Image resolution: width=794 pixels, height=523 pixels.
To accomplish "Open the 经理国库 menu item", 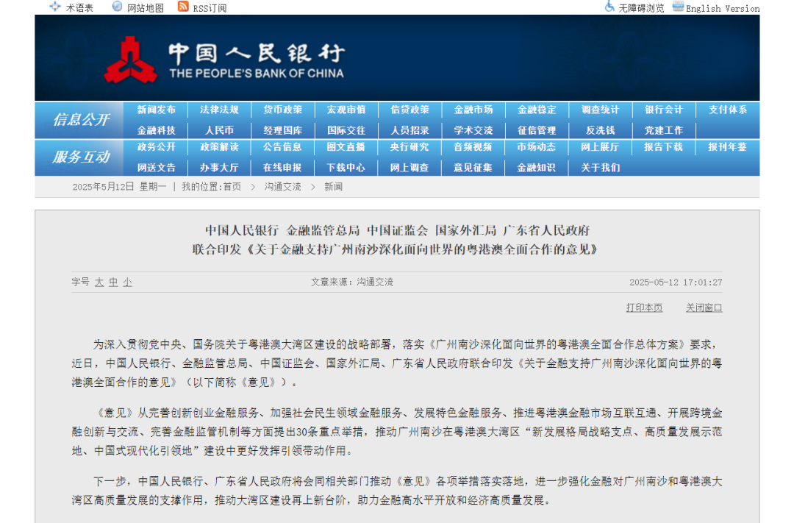I will (282, 131).
